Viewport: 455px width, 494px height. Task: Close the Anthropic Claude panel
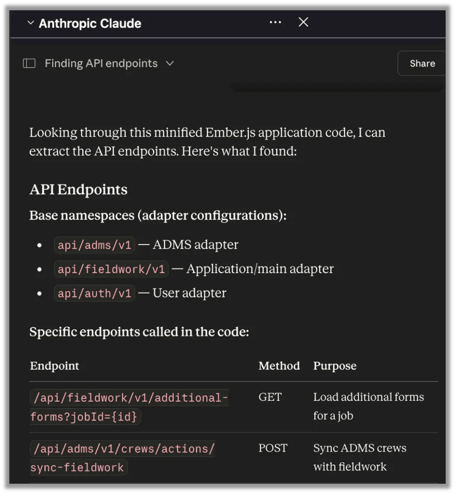point(303,22)
